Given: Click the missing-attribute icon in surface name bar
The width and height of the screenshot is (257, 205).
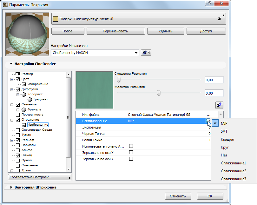Looking at the screenshot, I should tap(219, 19).
